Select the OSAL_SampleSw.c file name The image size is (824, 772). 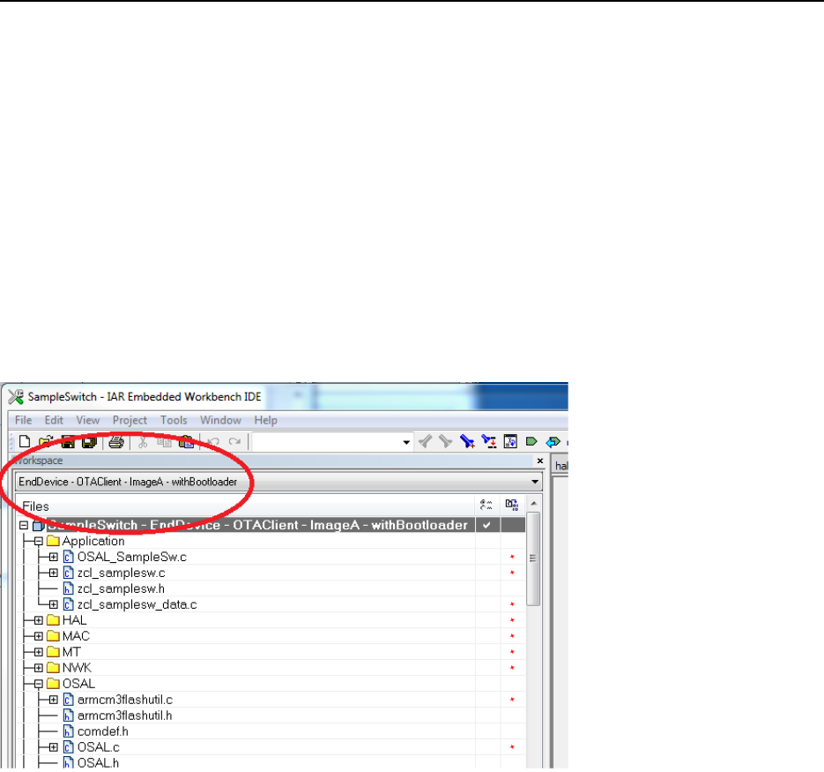pyautogui.click(x=132, y=557)
